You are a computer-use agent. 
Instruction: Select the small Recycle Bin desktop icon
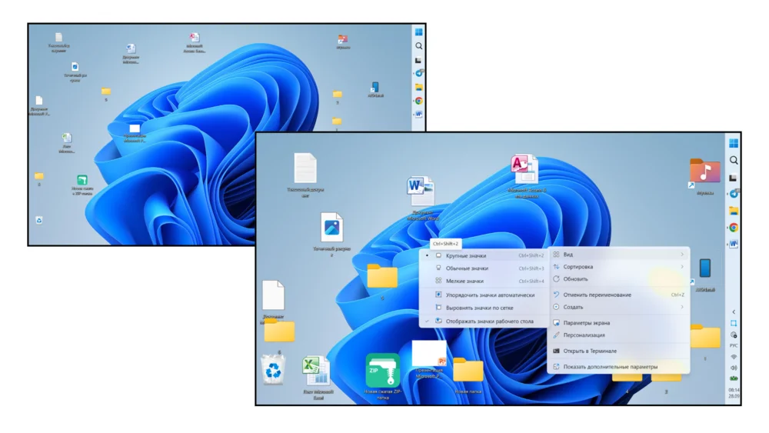tap(39, 220)
